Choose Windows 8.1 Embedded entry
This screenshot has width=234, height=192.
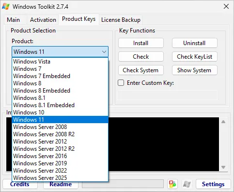coord(60,105)
